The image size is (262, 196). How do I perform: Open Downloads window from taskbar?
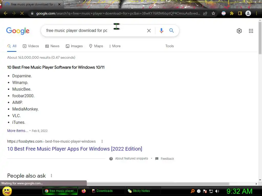point(107,191)
